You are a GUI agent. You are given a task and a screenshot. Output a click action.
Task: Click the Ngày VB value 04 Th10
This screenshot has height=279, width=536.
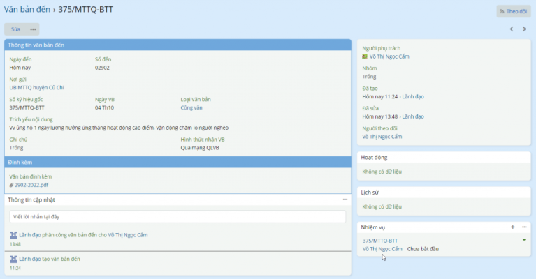click(x=104, y=108)
